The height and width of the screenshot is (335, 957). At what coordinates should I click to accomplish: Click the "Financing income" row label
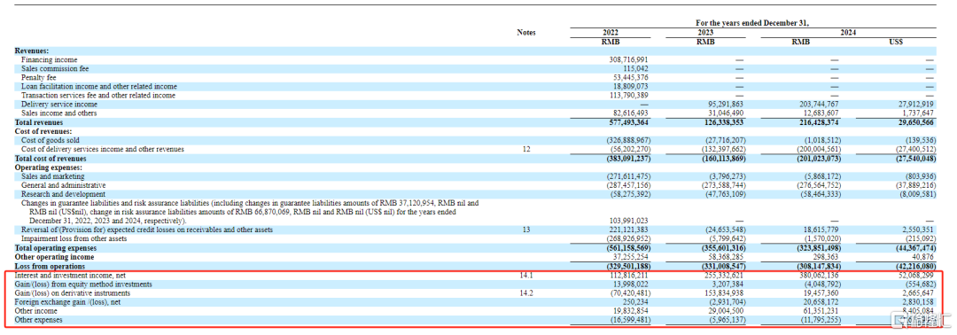[x=50, y=59]
